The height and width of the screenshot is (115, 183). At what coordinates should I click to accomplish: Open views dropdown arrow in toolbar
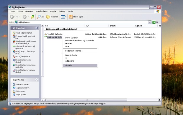(x=66, y=17)
